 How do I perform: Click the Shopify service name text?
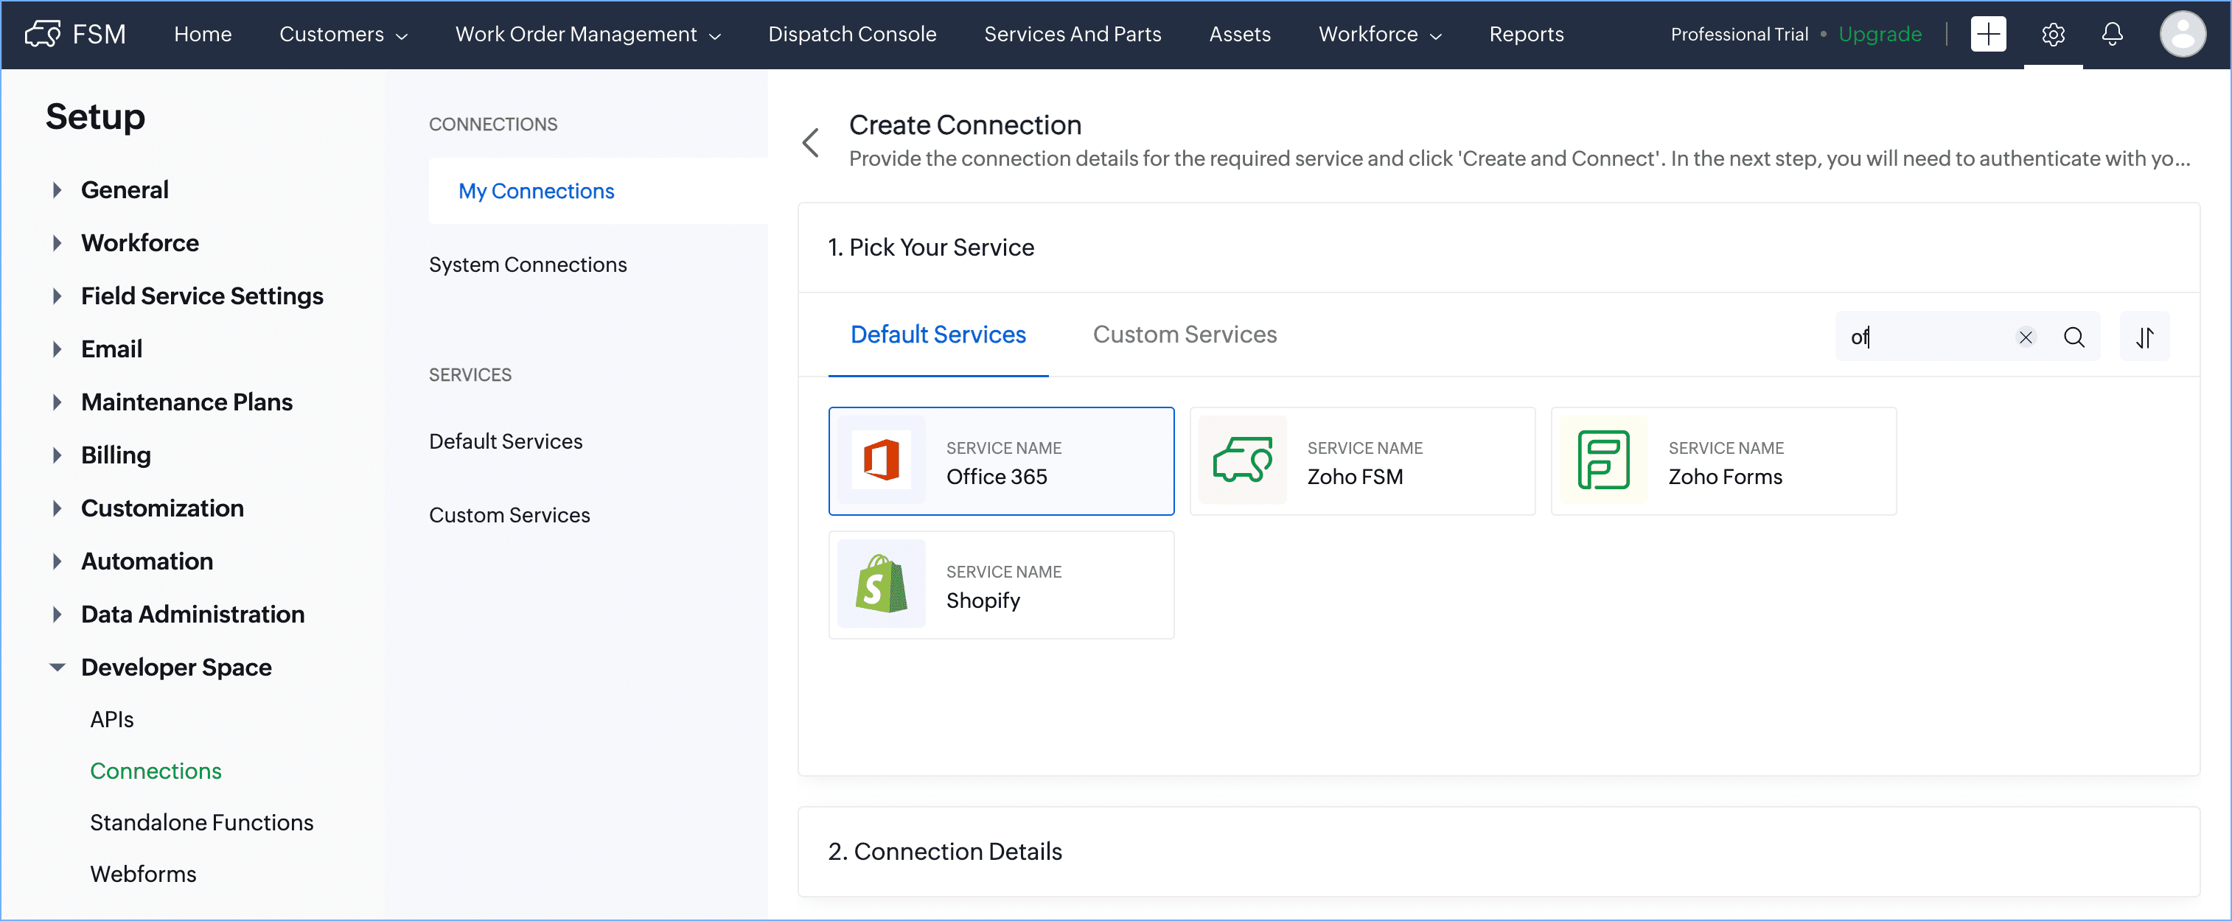click(983, 600)
